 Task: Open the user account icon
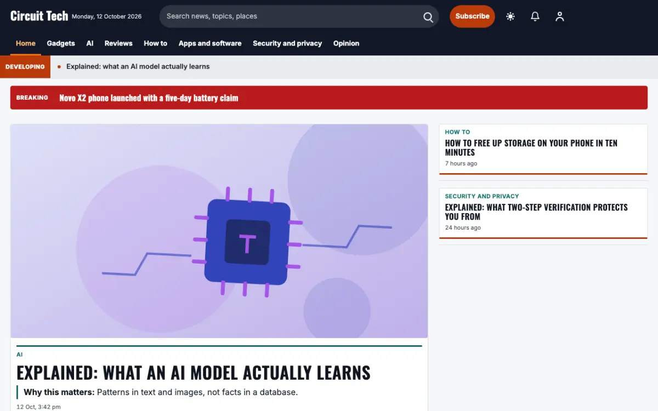tap(559, 16)
